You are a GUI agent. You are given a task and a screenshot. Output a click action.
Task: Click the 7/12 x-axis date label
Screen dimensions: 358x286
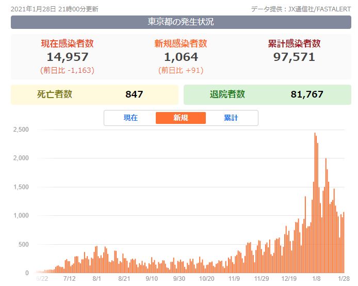(70, 279)
